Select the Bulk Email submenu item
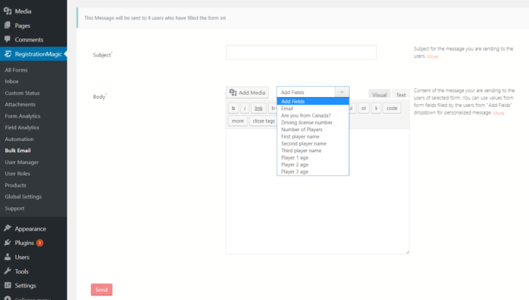529x300 pixels. click(18, 150)
